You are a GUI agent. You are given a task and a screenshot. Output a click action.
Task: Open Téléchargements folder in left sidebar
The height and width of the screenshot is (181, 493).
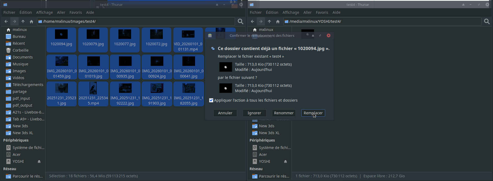pos(28,85)
